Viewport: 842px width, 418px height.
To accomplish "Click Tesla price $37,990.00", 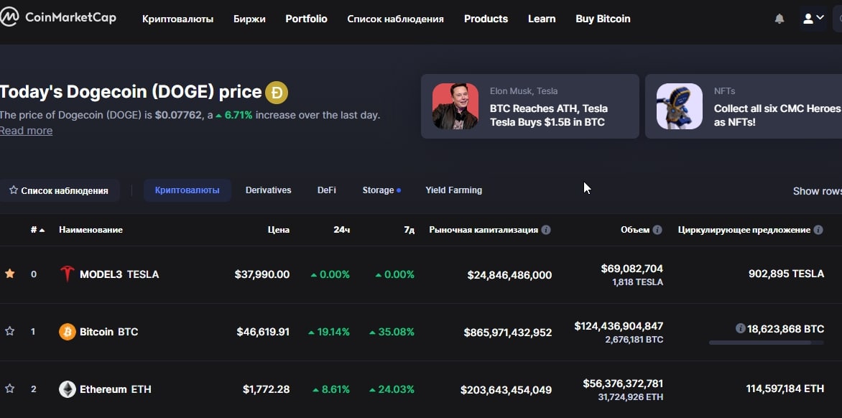I will coord(262,274).
